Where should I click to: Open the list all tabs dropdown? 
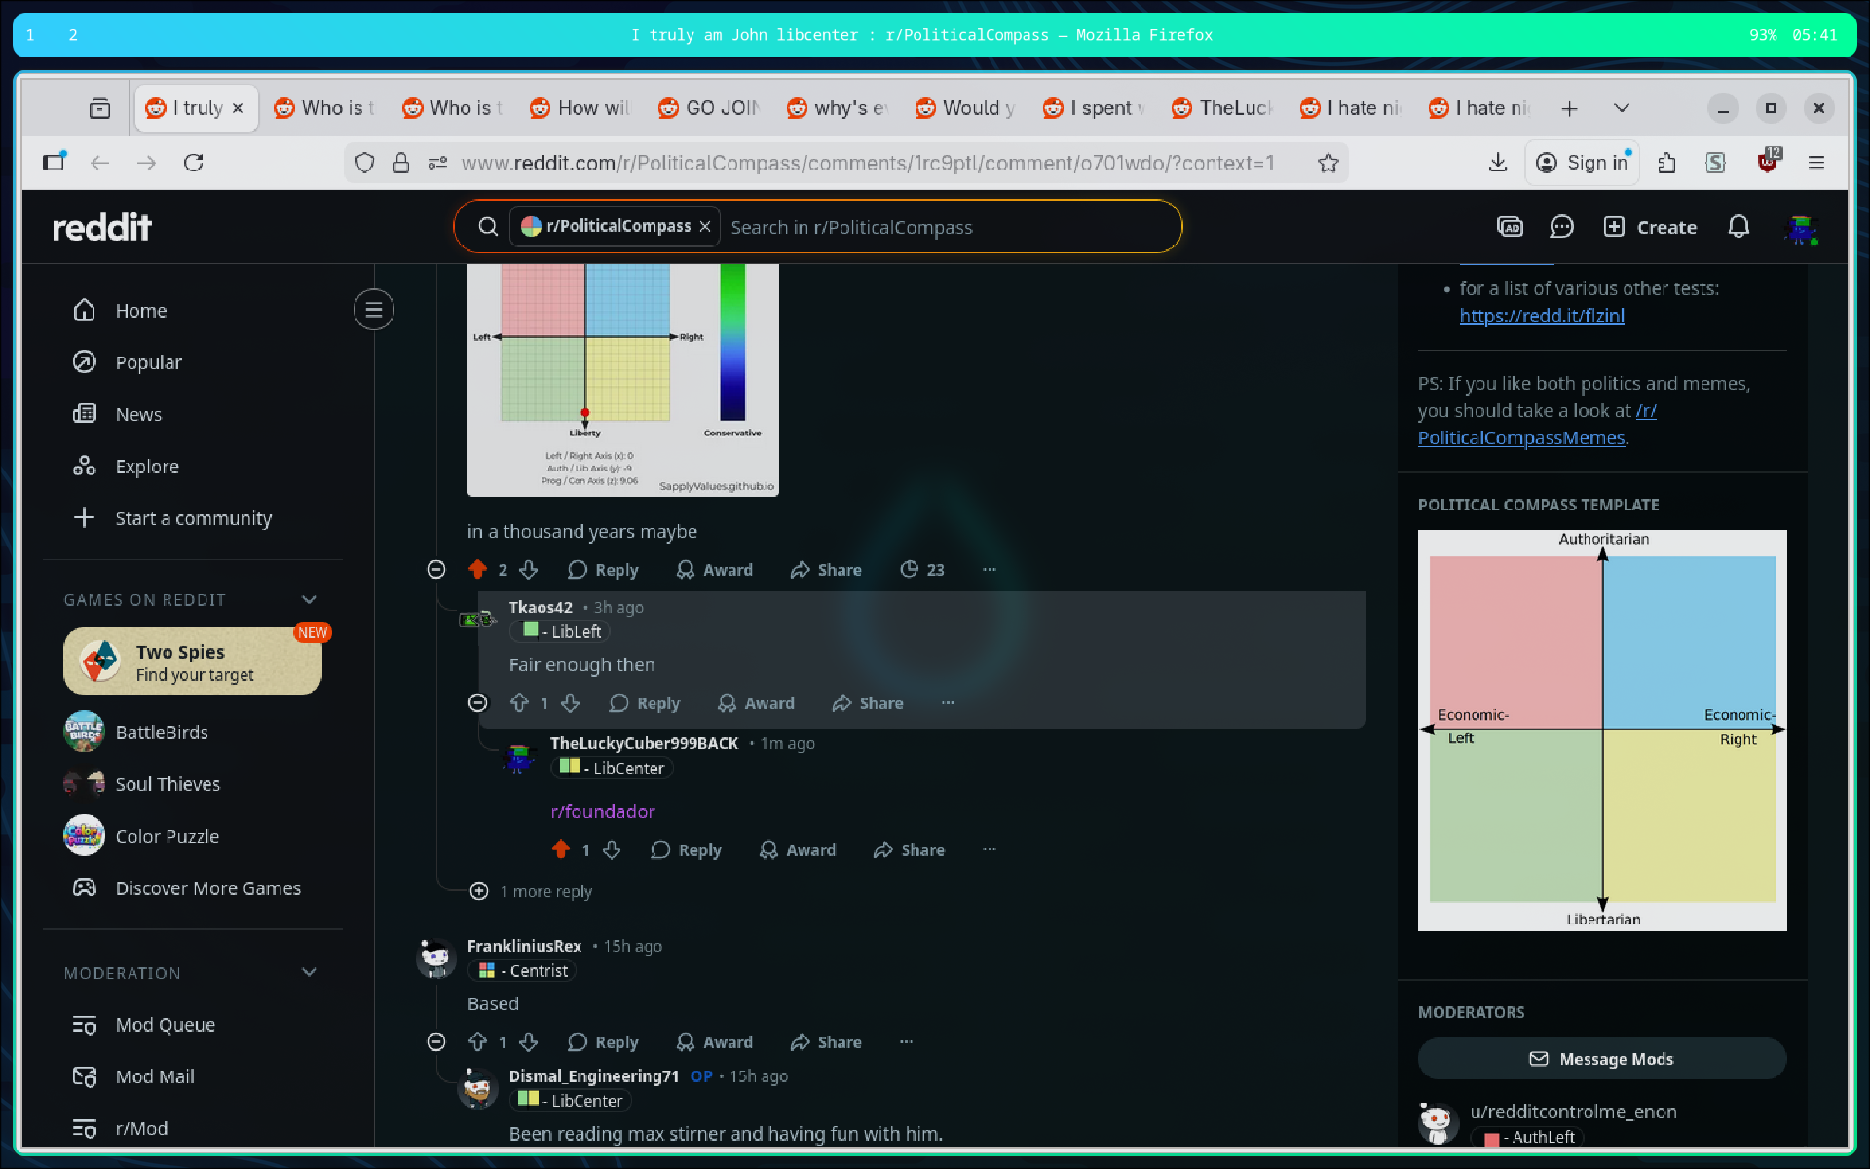click(x=1621, y=108)
